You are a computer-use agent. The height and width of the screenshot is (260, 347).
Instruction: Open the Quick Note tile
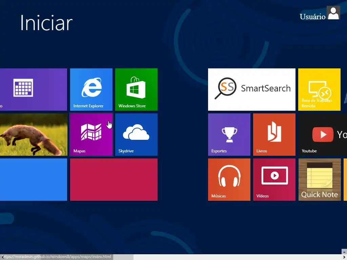point(320,179)
